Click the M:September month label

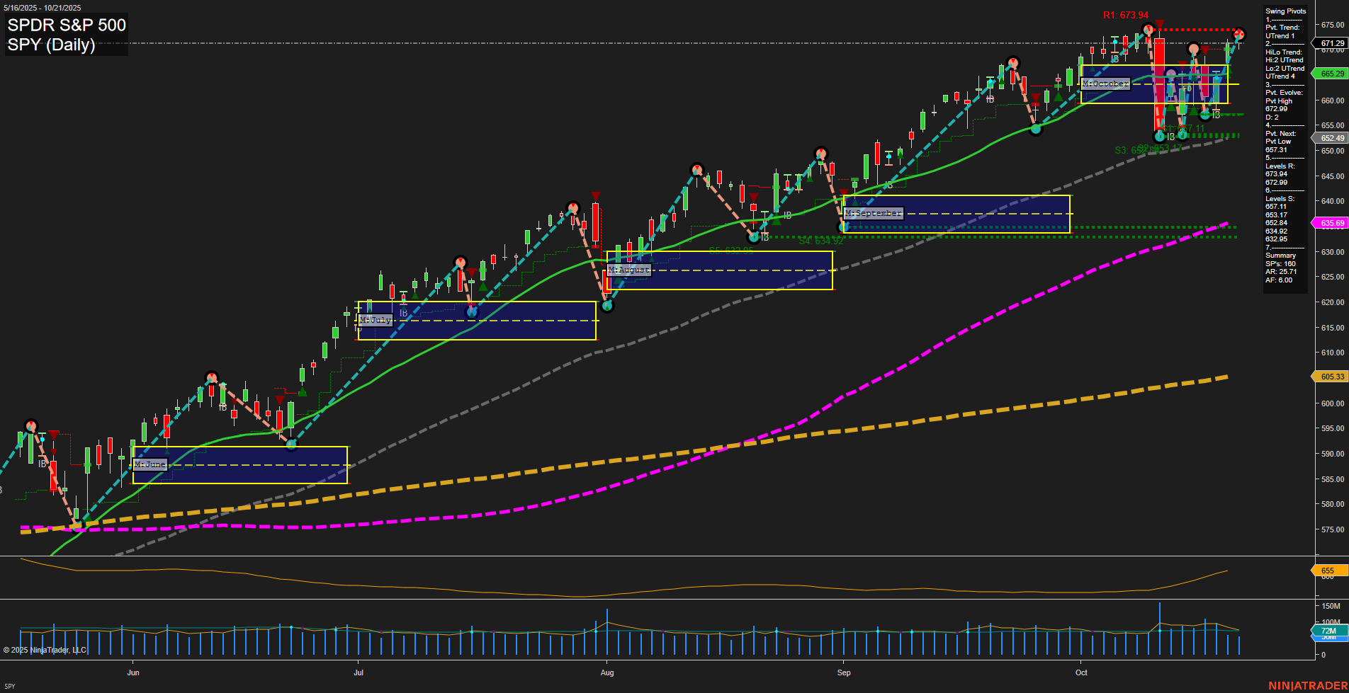tap(874, 213)
